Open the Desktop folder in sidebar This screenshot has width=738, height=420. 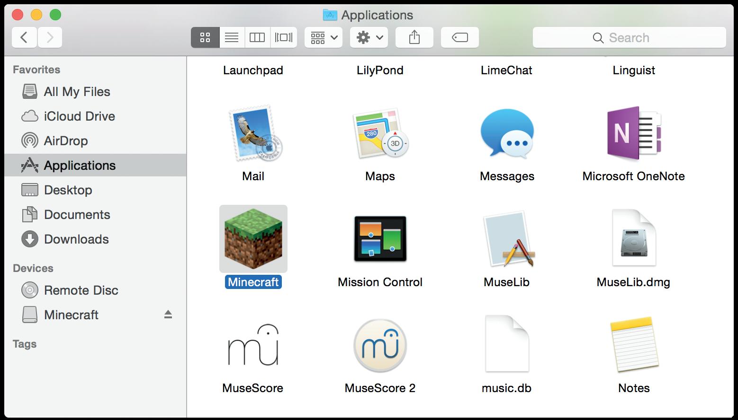click(95, 190)
